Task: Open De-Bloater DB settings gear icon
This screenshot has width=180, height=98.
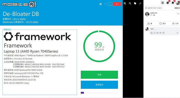Action: pos(100,4)
